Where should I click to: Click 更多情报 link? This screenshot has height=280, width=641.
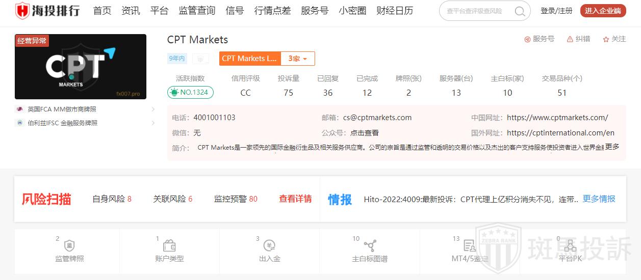click(x=599, y=199)
